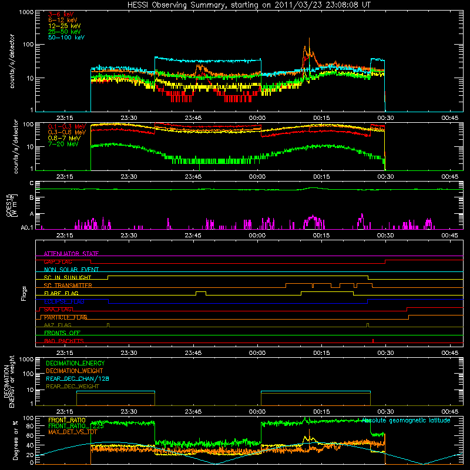Image resolution: width=470 pixels, height=470 pixels.
Task: Click the GOES15 axis label
Action: pos(12,206)
